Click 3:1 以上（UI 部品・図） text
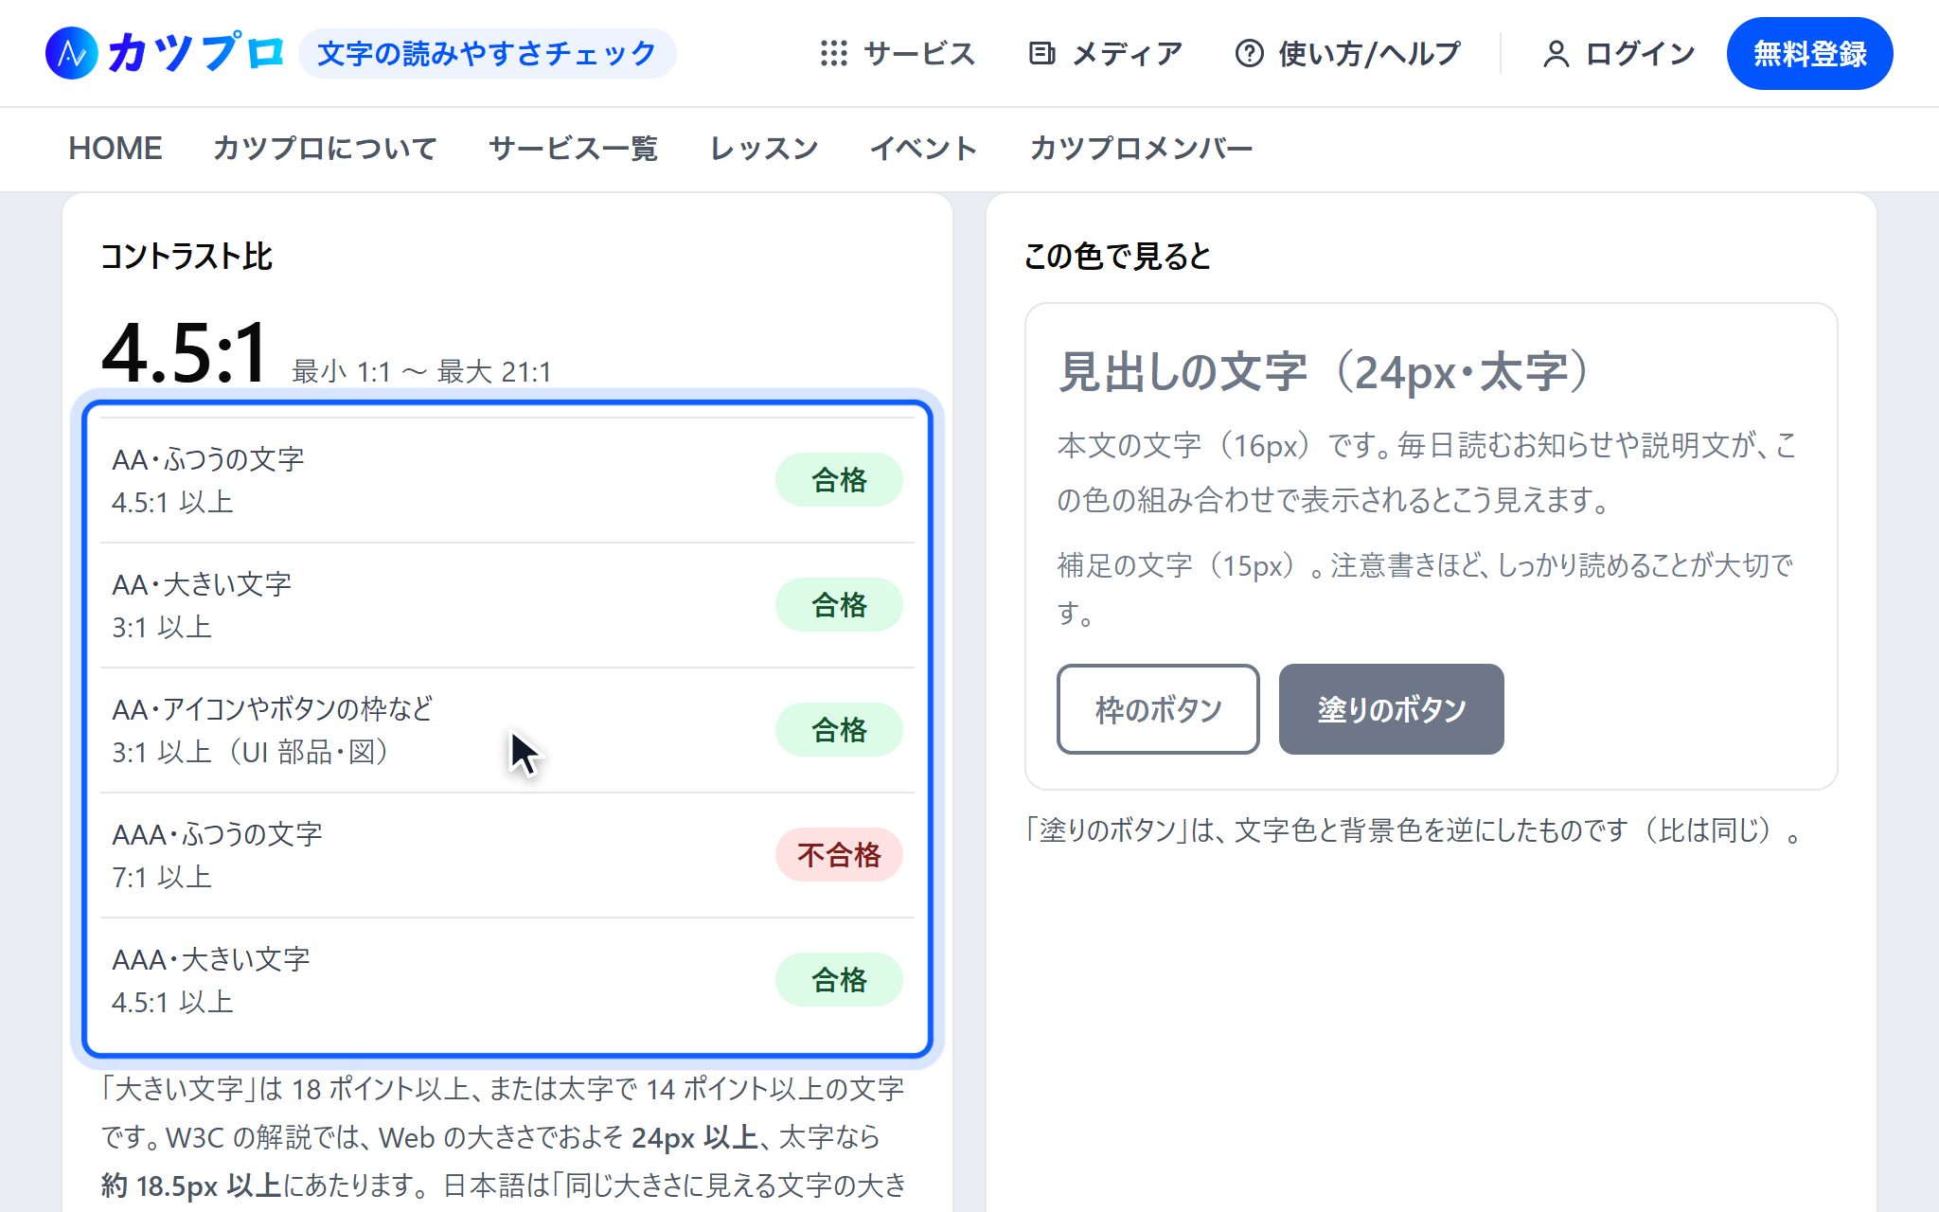 [251, 753]
